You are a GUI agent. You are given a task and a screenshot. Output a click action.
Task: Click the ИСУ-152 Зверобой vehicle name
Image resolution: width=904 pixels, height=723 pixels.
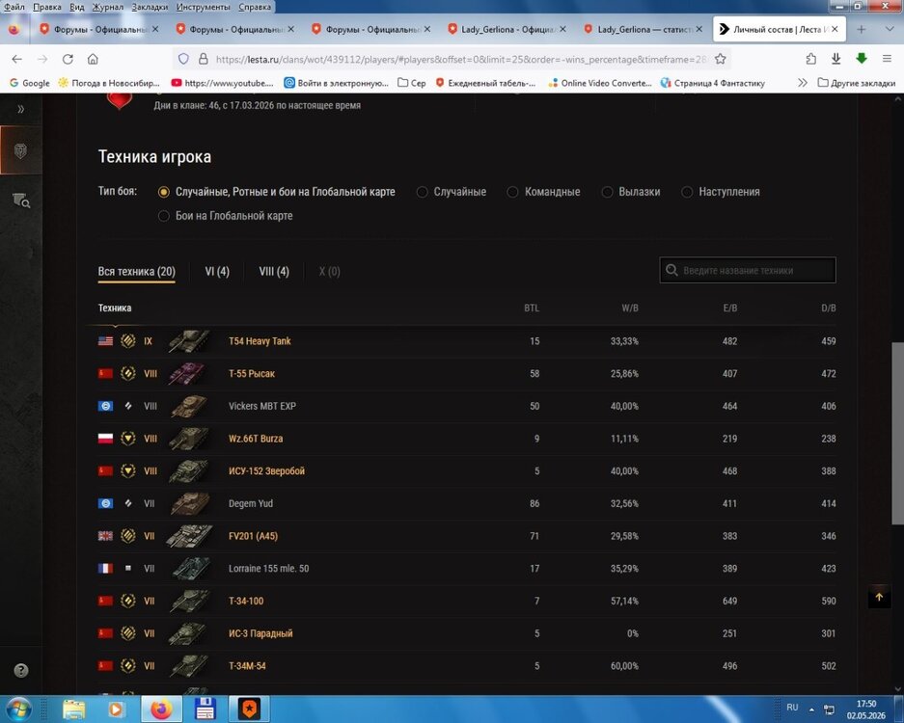pyautogui.click(x=266, y=471)
